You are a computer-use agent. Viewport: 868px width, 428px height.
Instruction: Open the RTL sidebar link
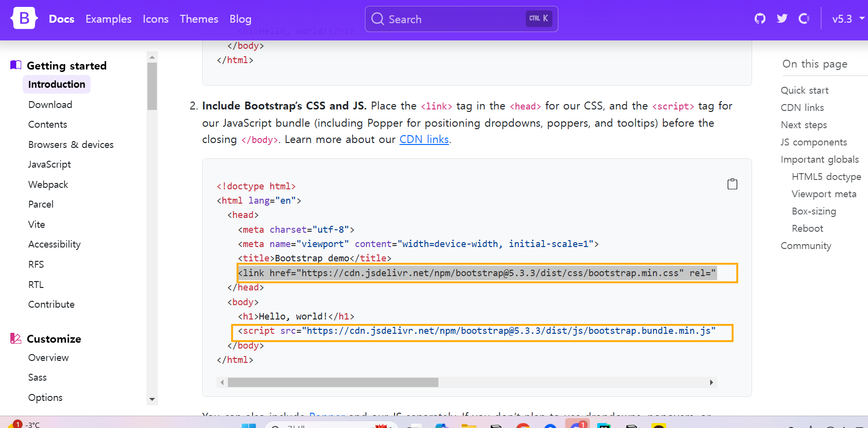tap(36, 285)
